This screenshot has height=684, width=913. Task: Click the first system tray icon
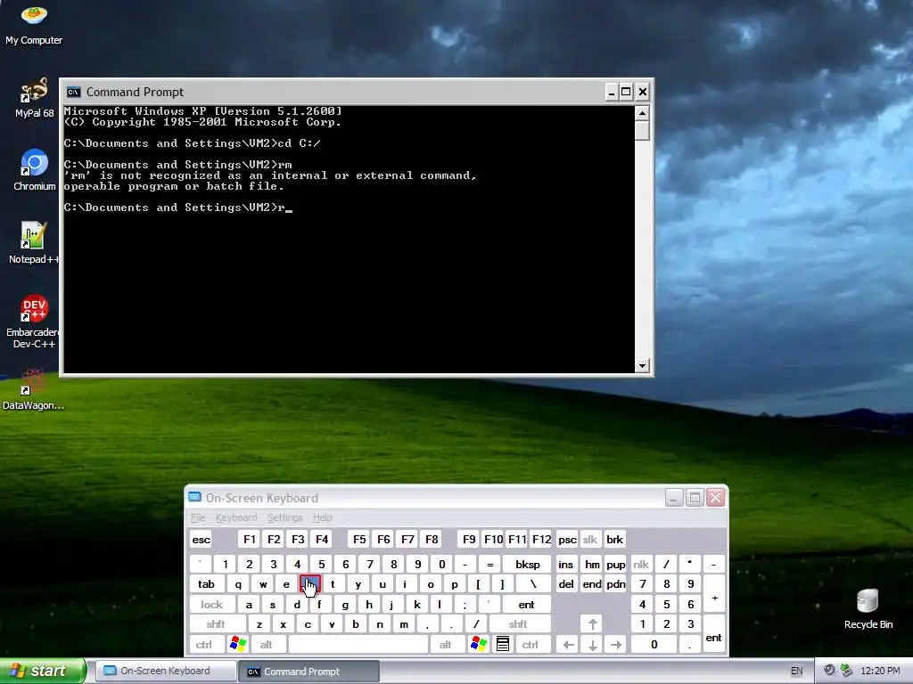pos(829,671)
